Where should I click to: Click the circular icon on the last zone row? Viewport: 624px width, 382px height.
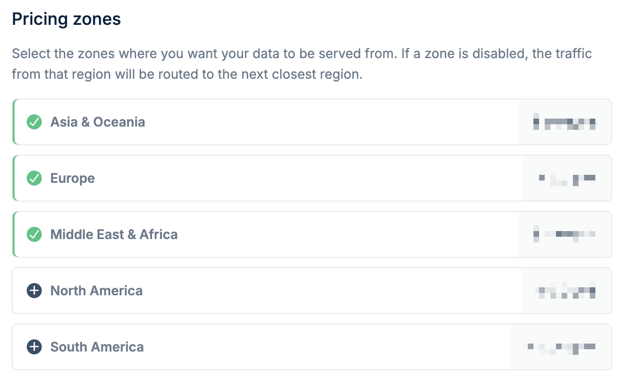tap(34, 347)
